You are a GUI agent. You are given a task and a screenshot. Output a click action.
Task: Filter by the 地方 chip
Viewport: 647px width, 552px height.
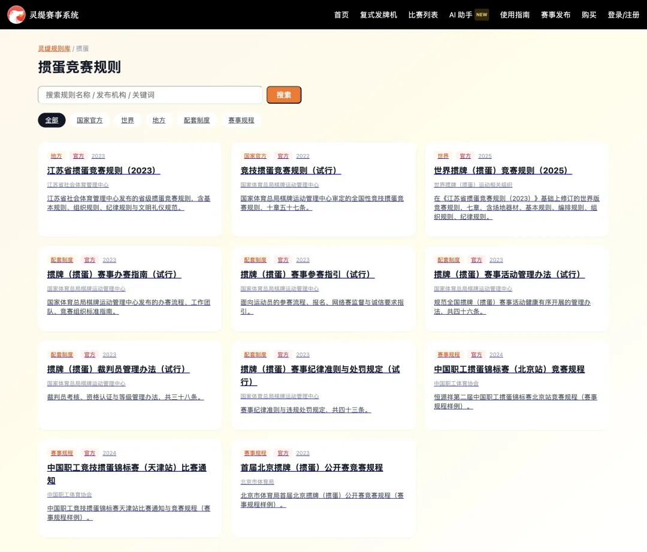[x=159, y=120]
